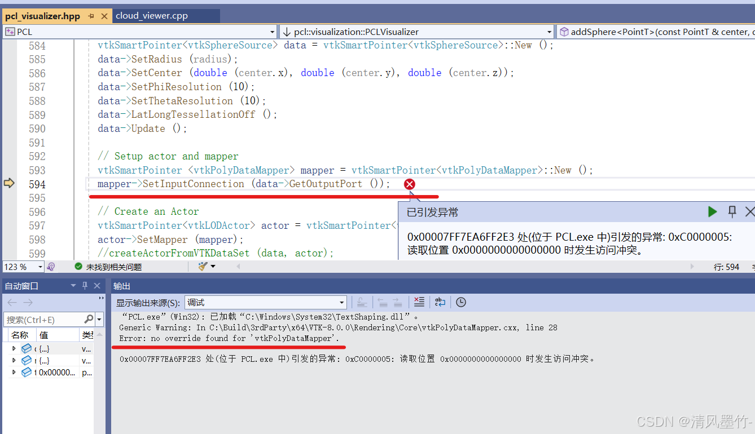Click the exception error icon on line 594
Screen dimensions: 755x434
point(409,184)
